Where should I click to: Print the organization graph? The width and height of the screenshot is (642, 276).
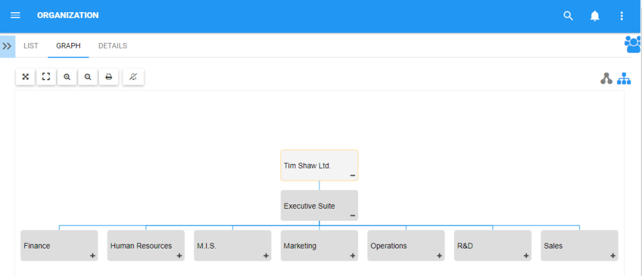point(108,77)
